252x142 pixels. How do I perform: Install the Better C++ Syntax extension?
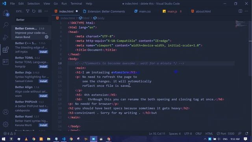coord(43,52)
